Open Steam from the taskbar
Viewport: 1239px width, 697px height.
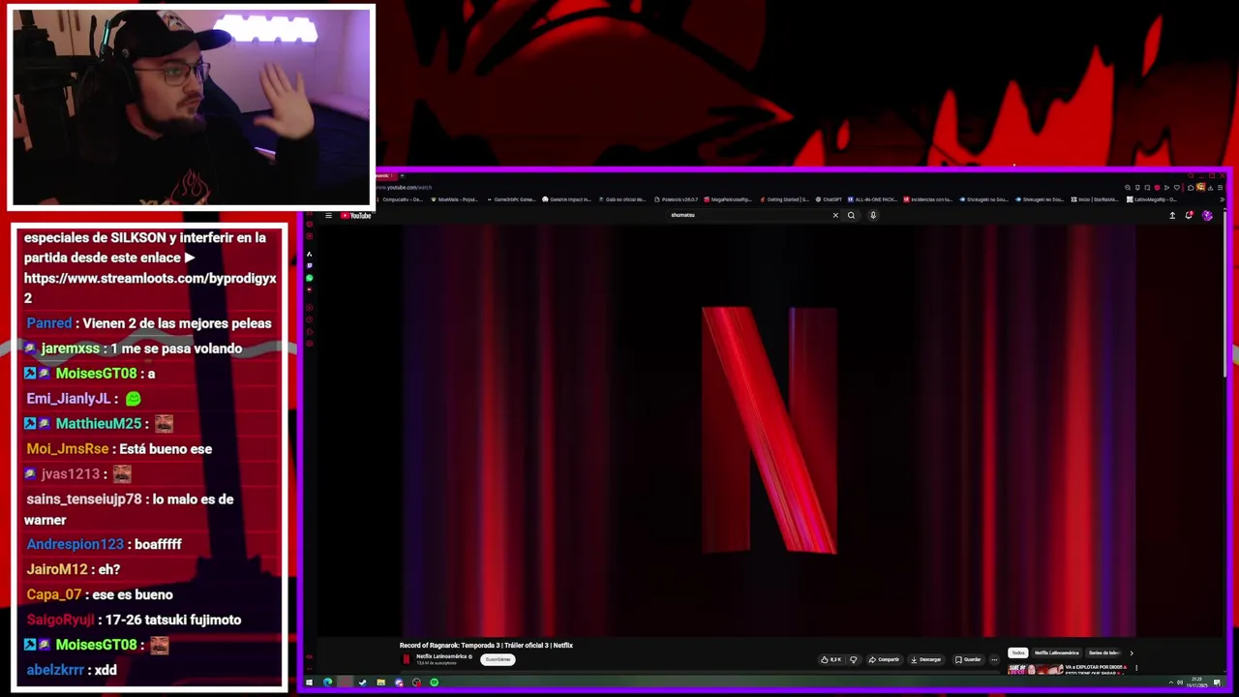pos(363,682)
